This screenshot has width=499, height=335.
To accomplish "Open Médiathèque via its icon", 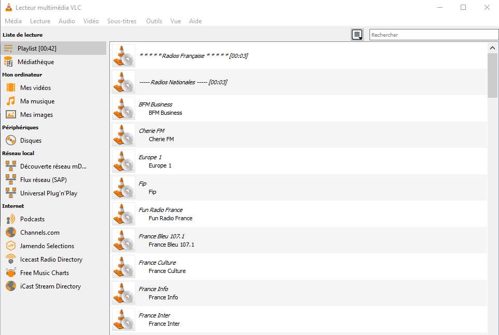I will [x=8, y=62].
